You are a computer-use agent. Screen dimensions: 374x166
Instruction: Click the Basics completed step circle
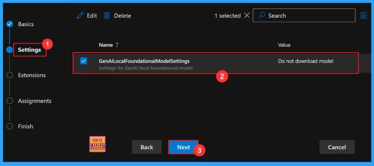point(9,24)
